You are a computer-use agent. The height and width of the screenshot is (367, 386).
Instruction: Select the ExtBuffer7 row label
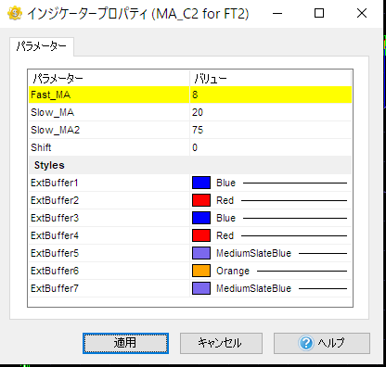point(55,288)
